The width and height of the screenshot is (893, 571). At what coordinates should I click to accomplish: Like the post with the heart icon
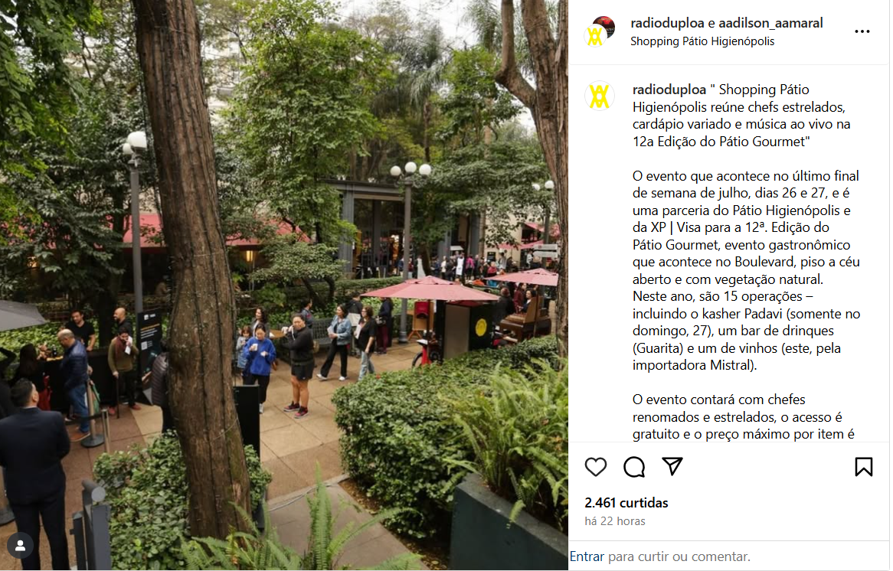596,467
